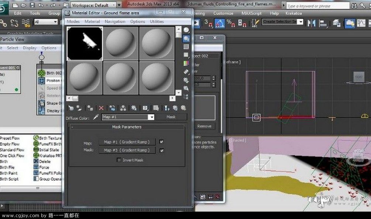
Task: Expand the search field arrow
Action: [x=284, y=5]
